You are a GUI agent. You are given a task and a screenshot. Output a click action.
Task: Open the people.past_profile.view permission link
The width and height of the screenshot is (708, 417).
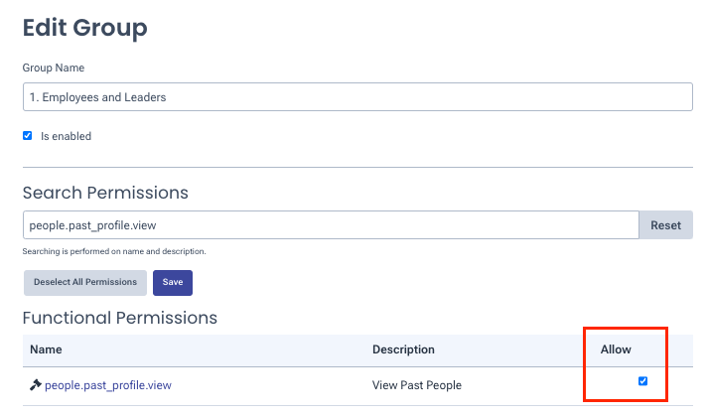click(108, 385)
